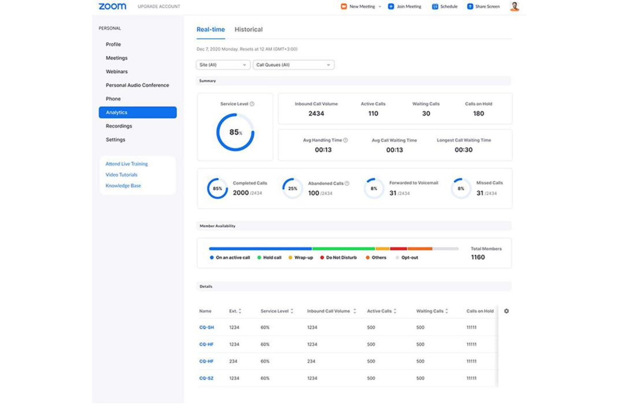Click the Zoom logo

[112, 6]
